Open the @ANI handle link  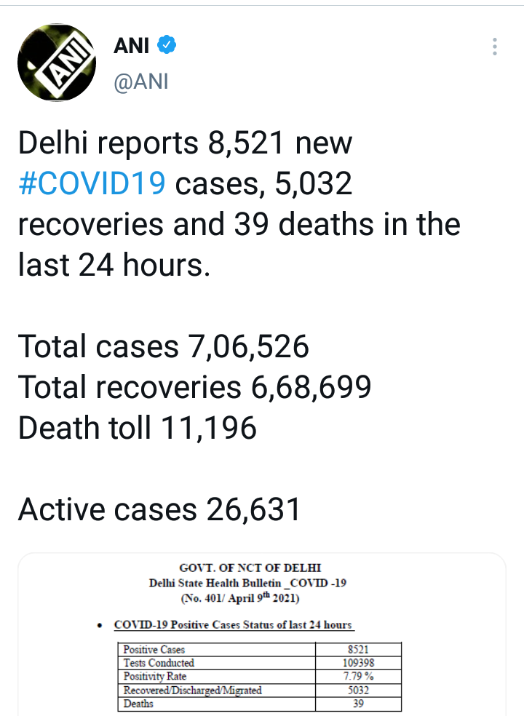(141, 81)
